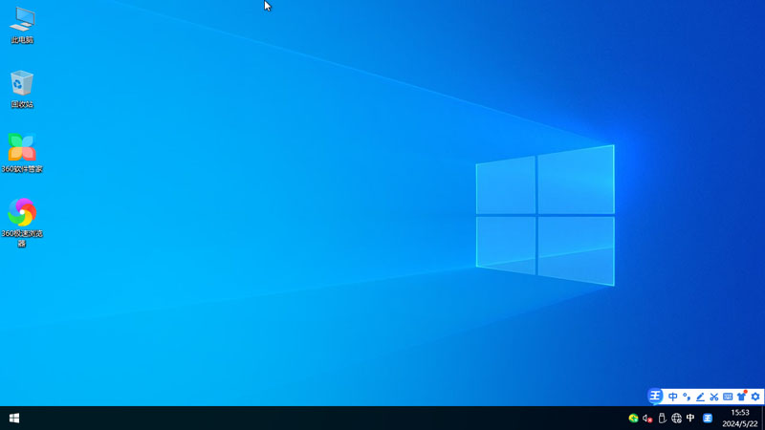Open the Windows Start menu

click(x=14, y=419)
